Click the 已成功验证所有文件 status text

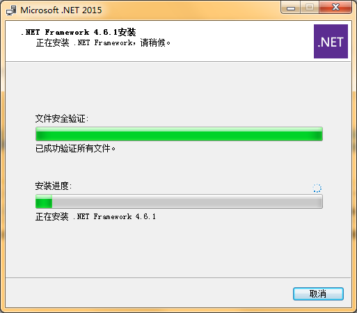(x=75, y=148)
